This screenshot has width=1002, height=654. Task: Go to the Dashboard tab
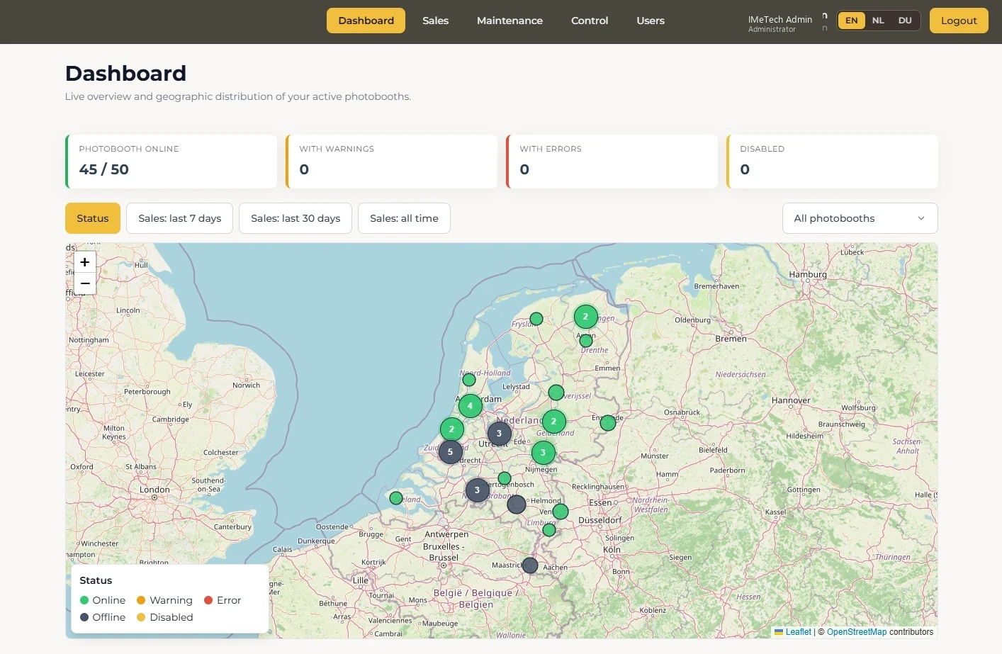pyautogui.click(x=366, y=21)
